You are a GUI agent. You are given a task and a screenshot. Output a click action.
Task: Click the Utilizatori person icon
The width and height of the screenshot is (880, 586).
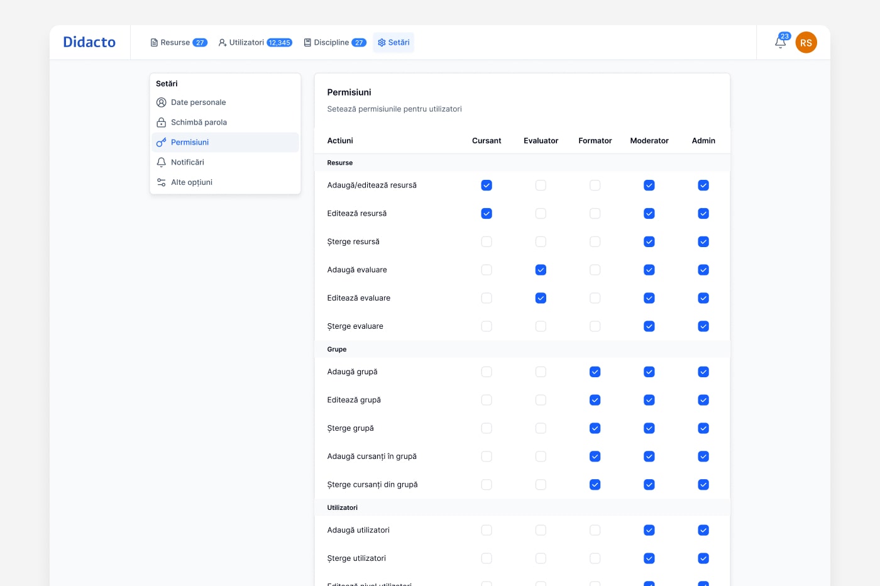(x=223, y=43)
